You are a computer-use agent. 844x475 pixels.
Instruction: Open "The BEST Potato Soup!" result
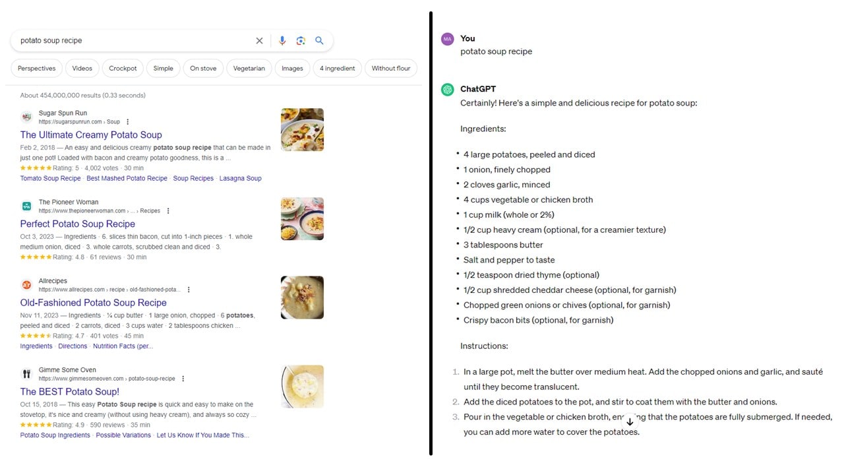pyautogui.click(x=69, y=391)
